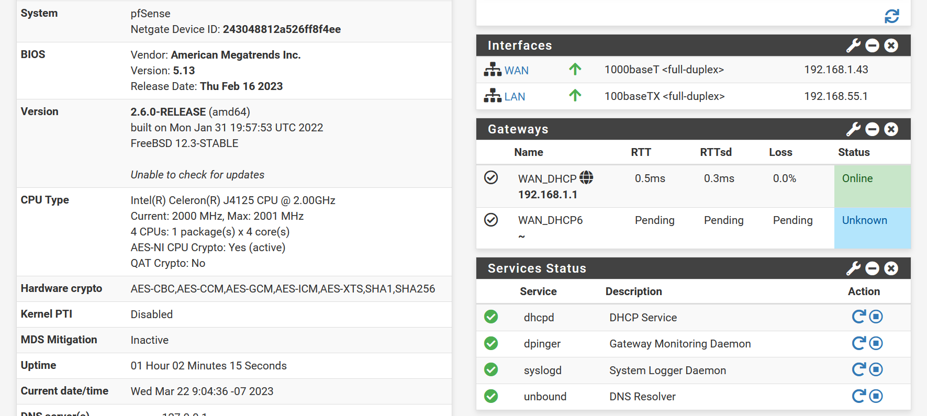Open the WAN interface link
The image size is (927, 416).
tap(516, 70)
